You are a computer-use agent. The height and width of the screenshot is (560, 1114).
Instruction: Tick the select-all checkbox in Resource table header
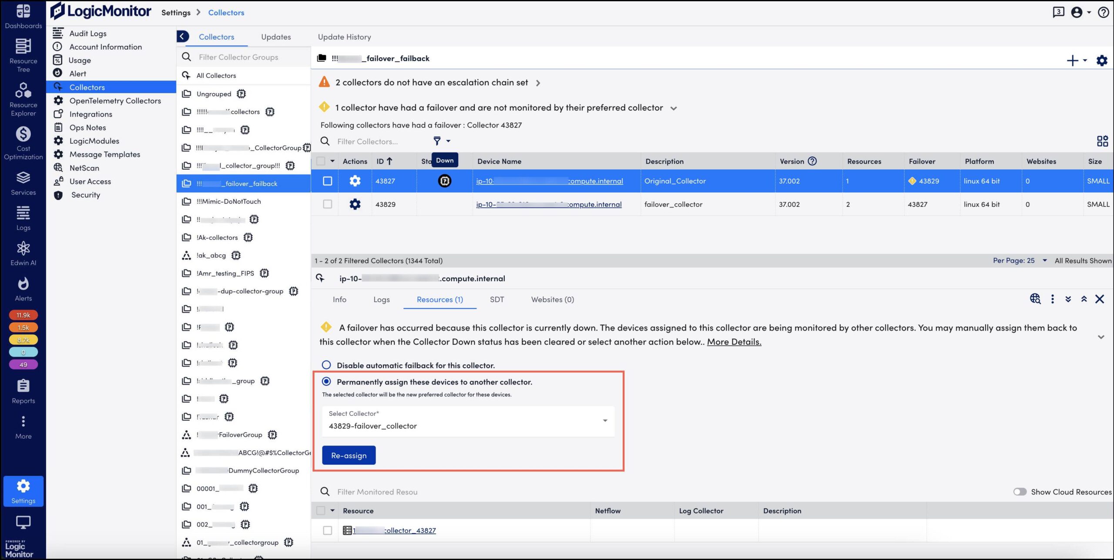(321, 510)
